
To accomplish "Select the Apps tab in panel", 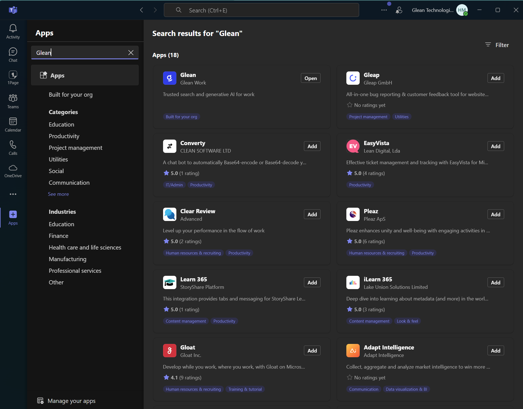I will (x=85, y=75).
